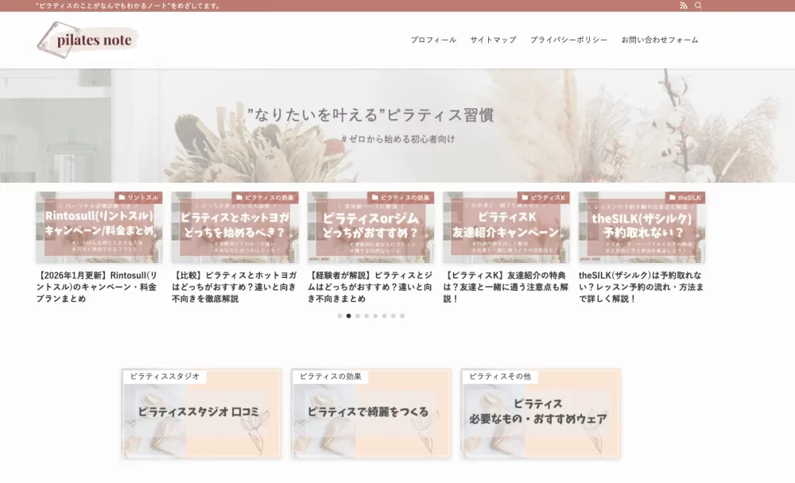Go to プライバシーポリシー page
Screen dimensions: 795x483
point(568,40)
